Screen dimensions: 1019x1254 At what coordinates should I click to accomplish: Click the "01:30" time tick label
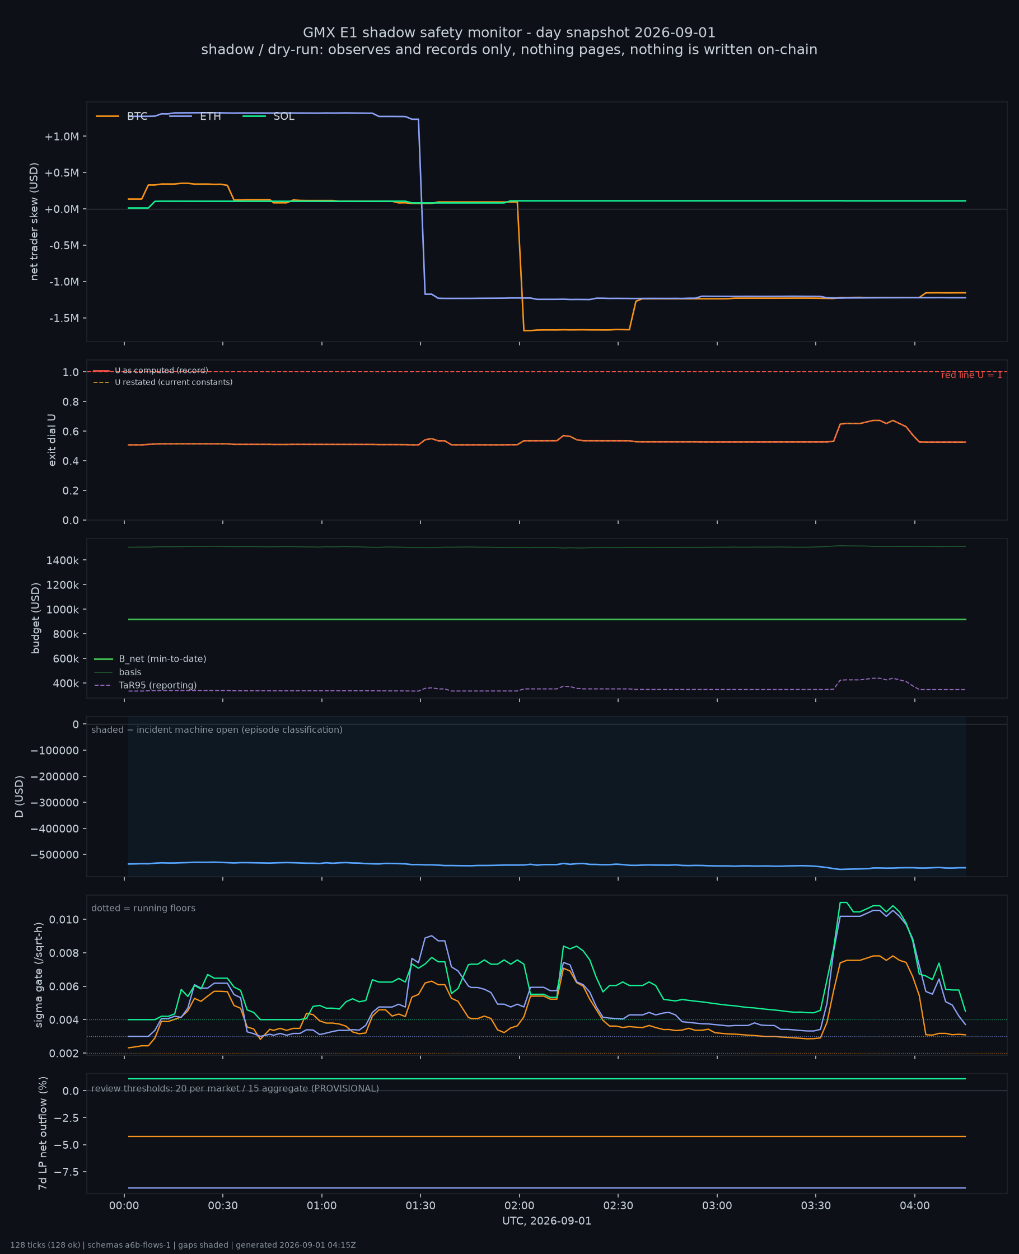point(420,1206)
